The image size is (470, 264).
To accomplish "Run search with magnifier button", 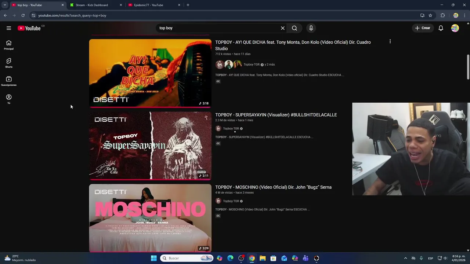I will 294,28.
